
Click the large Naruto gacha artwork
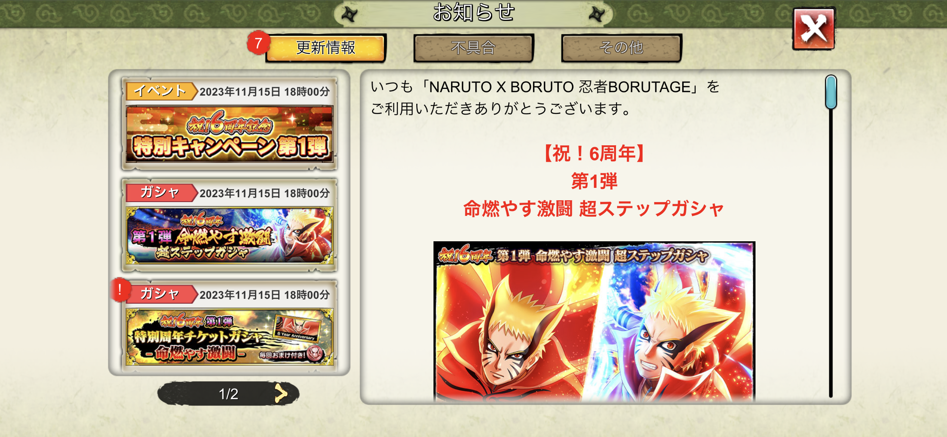pos(594,321)
